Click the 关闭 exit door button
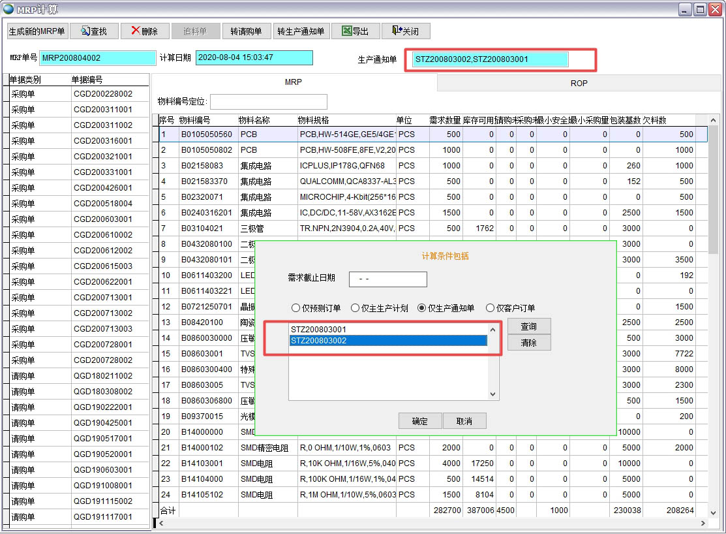 pyautogui.click(x=405, y=31)
